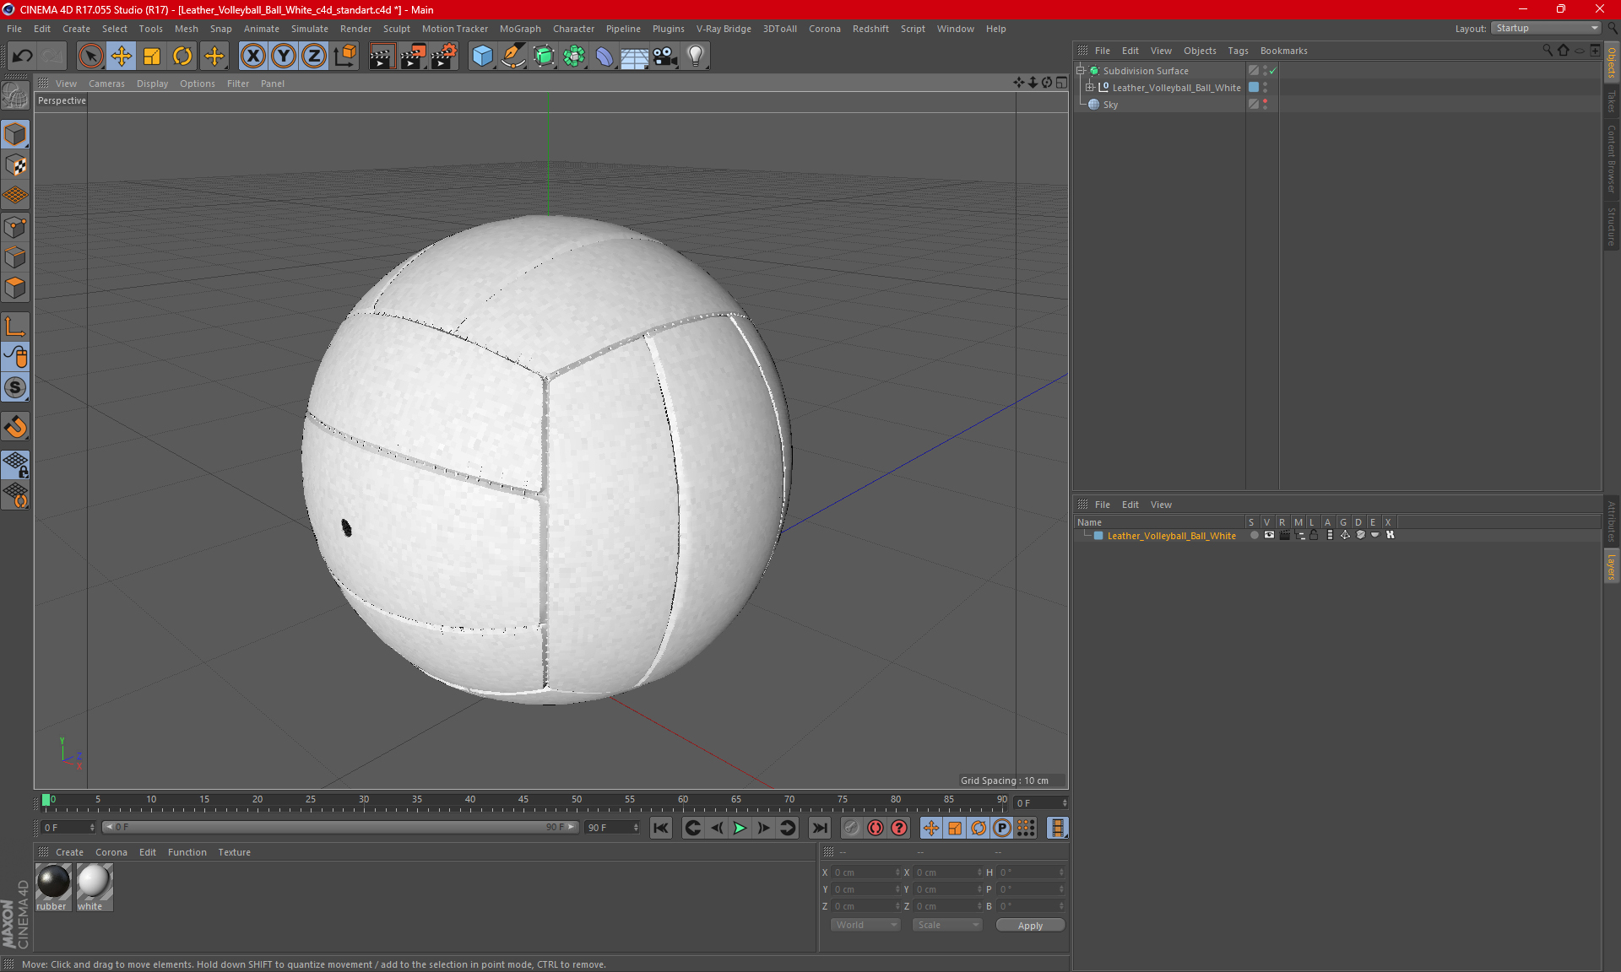Open Object Manager Tags menu
The image size is (1621, 972).
[1238, 51]
